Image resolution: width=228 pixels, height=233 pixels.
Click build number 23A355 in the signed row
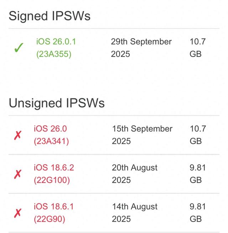54,55
